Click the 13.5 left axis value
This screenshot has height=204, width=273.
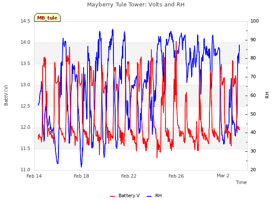(25, 64)
